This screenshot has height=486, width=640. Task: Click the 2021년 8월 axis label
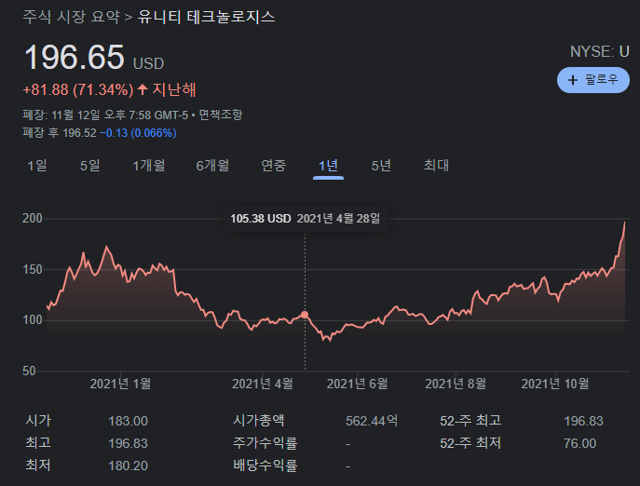click(456, 384)
